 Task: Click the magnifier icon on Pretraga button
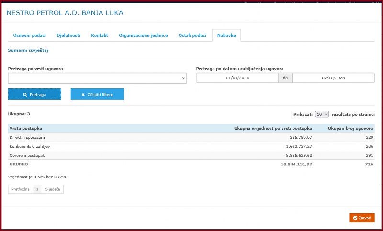[x=25, y=95]
